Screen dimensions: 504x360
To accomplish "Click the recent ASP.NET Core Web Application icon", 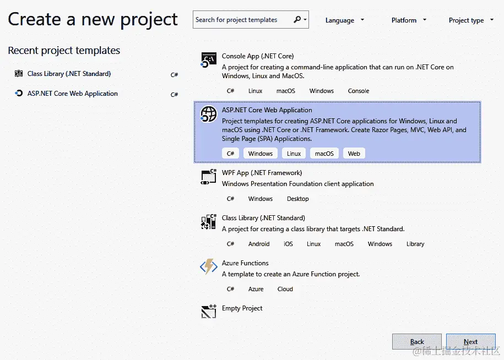I will [x=19, y=93].
